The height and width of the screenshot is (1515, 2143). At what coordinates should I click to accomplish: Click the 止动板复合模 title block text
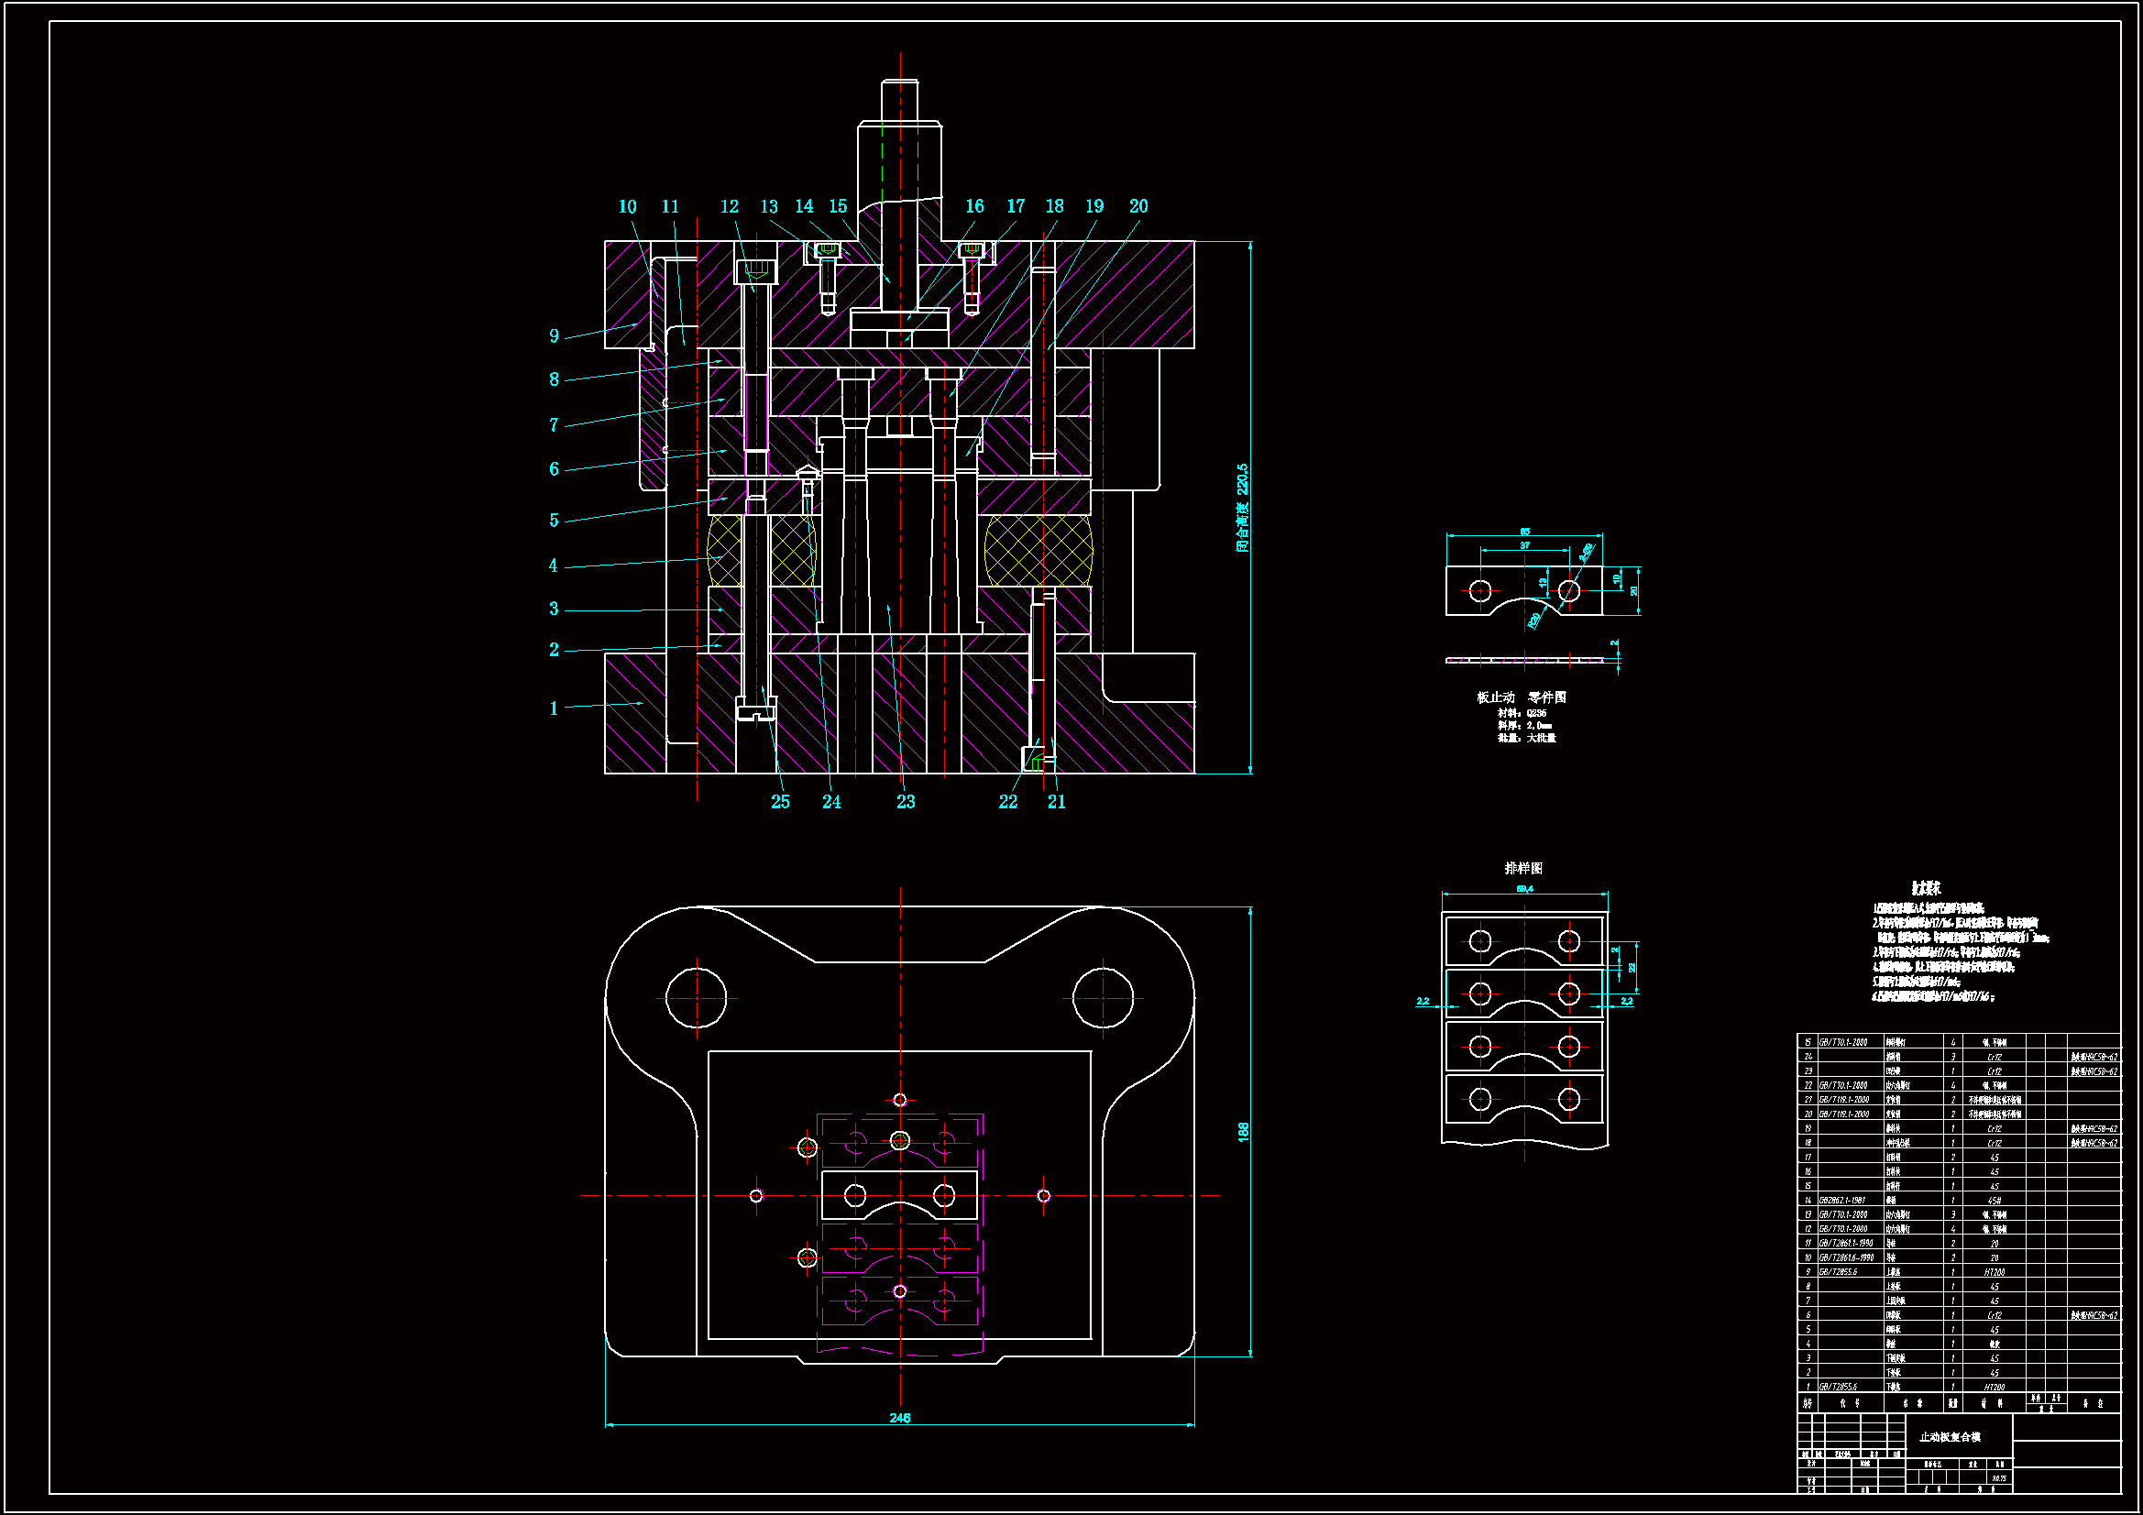(1949, 1436)
